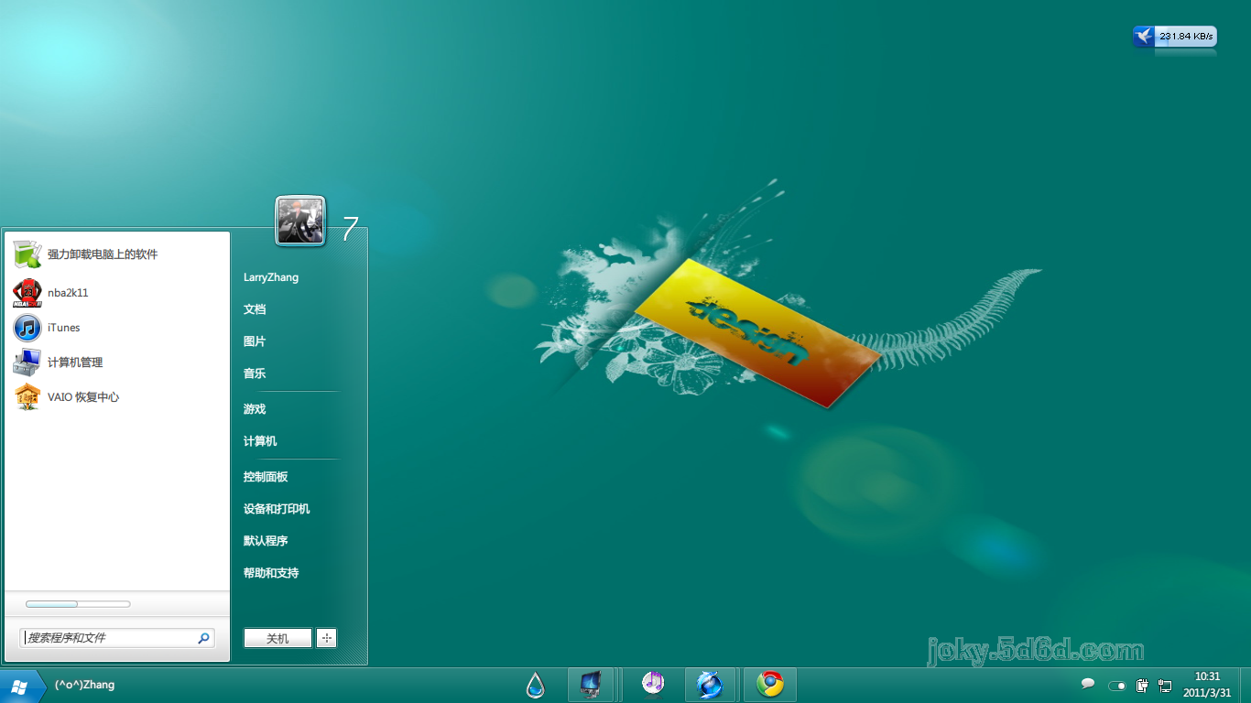Click the user account picture thumbnail
Viewport: 1251px width, 703px height.
[300, 221]
